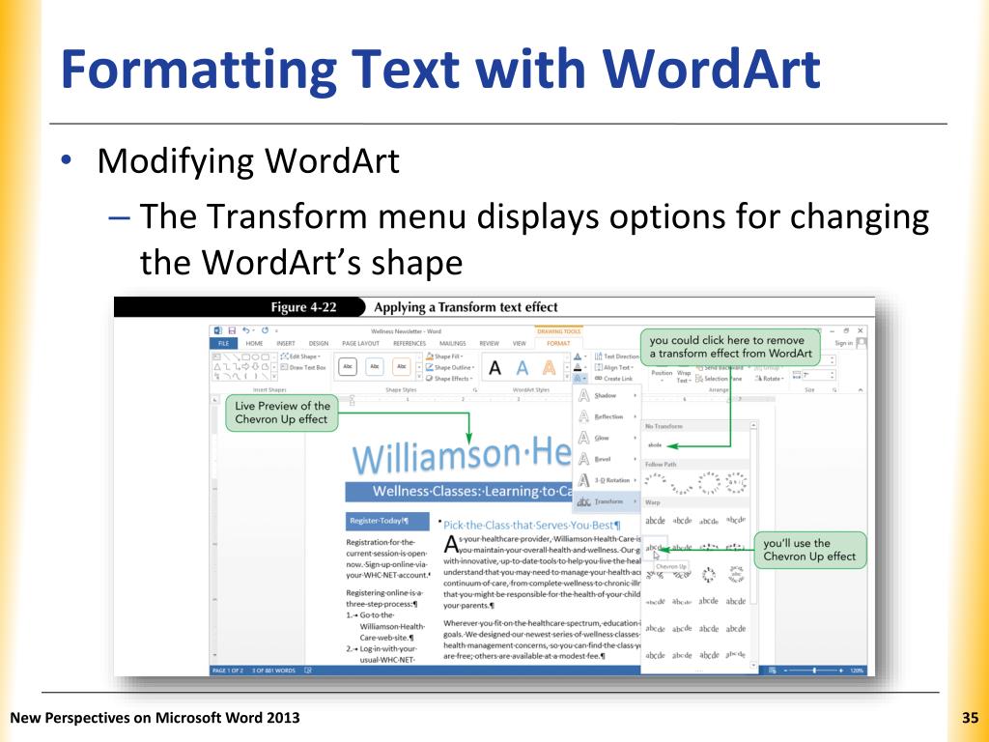Open the Shape Fill dropdown

[444, 357]
